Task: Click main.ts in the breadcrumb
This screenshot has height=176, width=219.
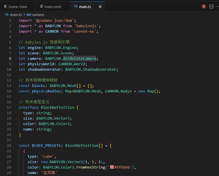Action: click(16, 15)
